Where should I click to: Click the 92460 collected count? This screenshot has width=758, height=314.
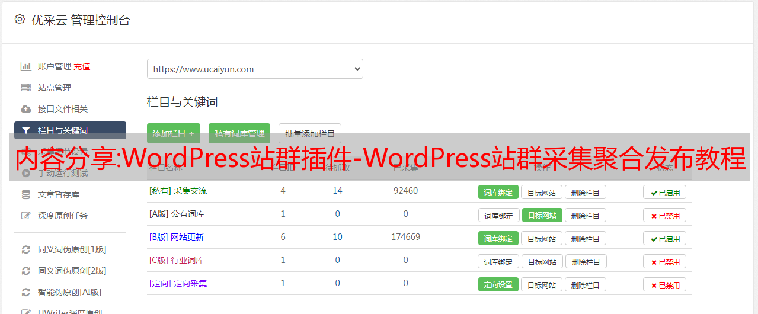tap(405, 191)
